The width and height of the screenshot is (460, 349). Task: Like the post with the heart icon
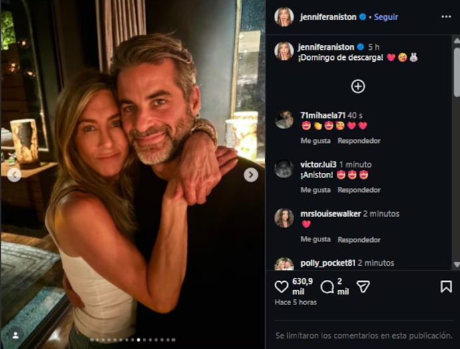[282, 287]
